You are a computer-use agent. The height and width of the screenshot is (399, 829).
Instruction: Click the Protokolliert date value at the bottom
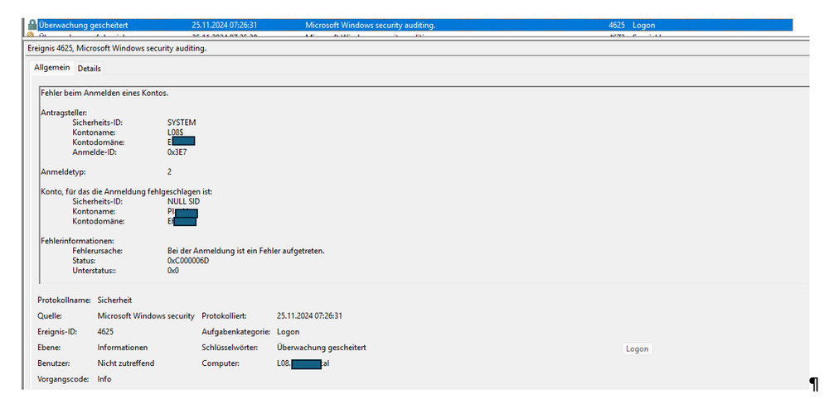[x=310, y=316]
